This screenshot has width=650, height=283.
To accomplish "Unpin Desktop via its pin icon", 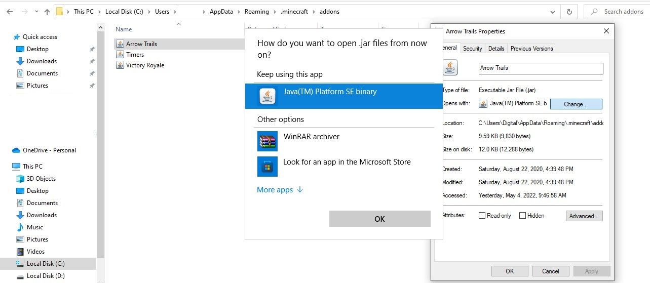I will [x=92, y=49].
